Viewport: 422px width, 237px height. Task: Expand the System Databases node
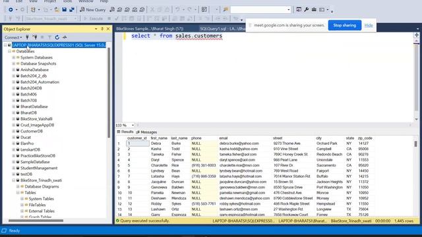click(13, 57)
